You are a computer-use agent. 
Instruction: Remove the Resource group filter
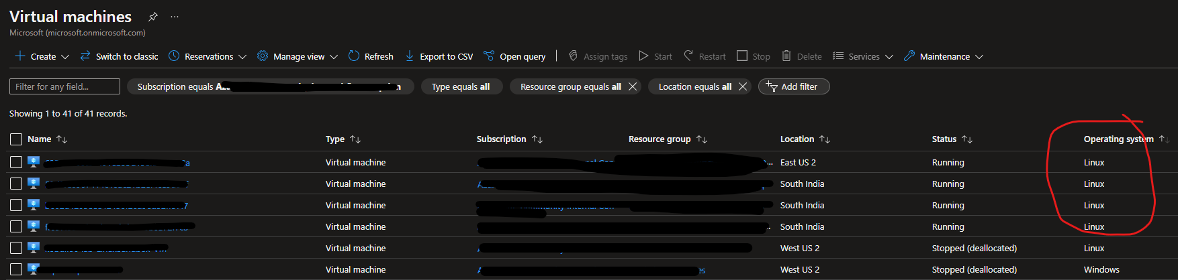tap(633, 86)
